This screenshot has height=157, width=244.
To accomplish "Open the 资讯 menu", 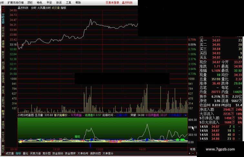I will 59,3.
